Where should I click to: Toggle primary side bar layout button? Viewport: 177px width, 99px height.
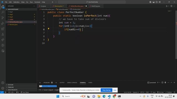tap(150, 2)
